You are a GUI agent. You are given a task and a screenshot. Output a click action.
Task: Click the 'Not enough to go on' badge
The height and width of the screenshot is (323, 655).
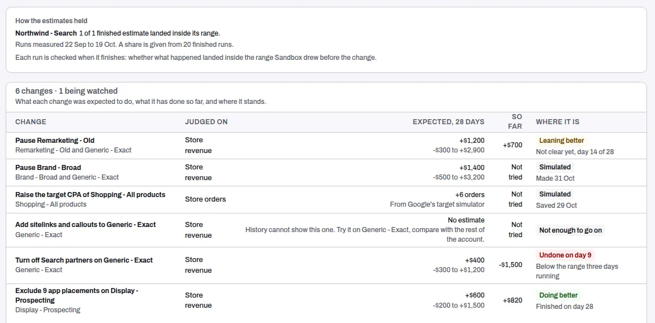[570, 230]
